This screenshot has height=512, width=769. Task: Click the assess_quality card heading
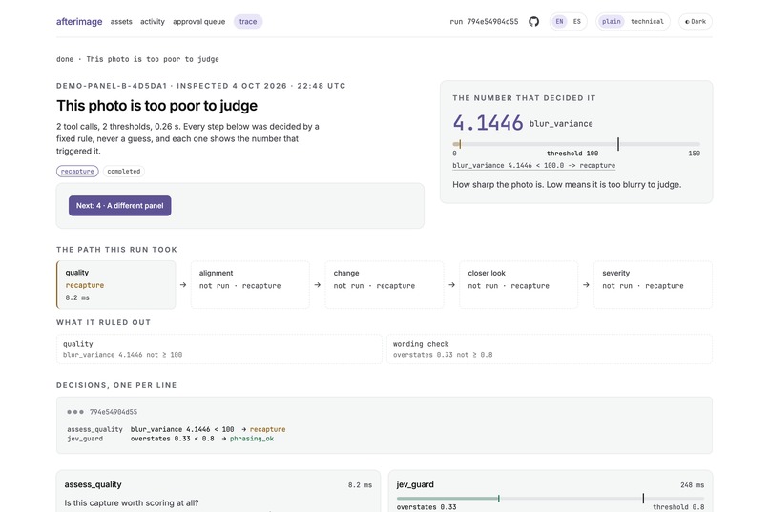pos(93,484)
